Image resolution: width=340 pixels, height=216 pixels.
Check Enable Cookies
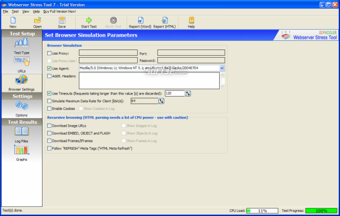tap(49, 108)
